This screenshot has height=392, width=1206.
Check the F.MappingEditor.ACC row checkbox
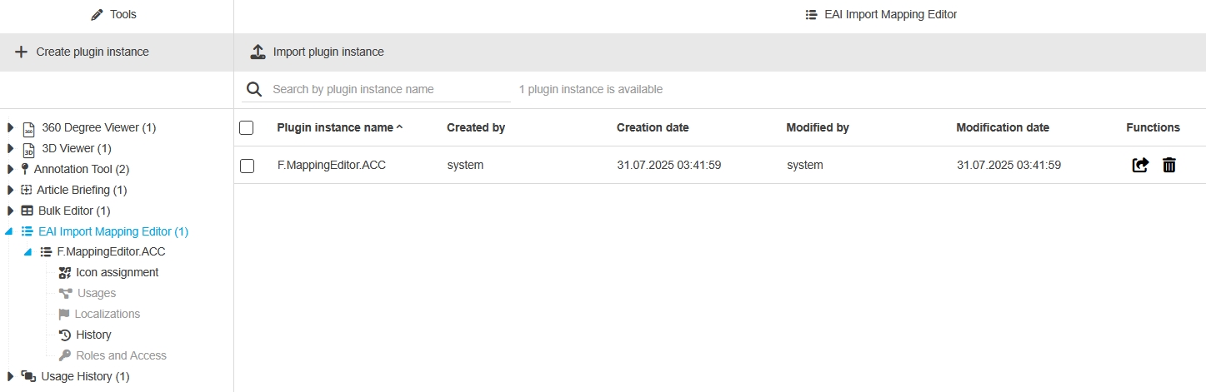point(247,166)
